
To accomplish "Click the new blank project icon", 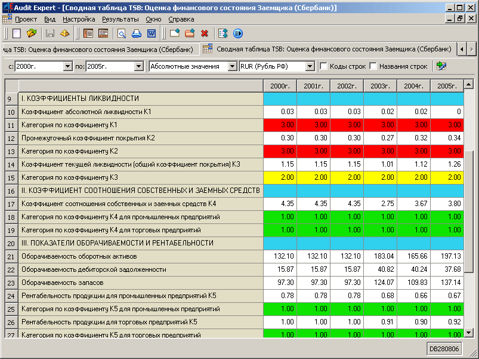I will [x=17, y=33].
